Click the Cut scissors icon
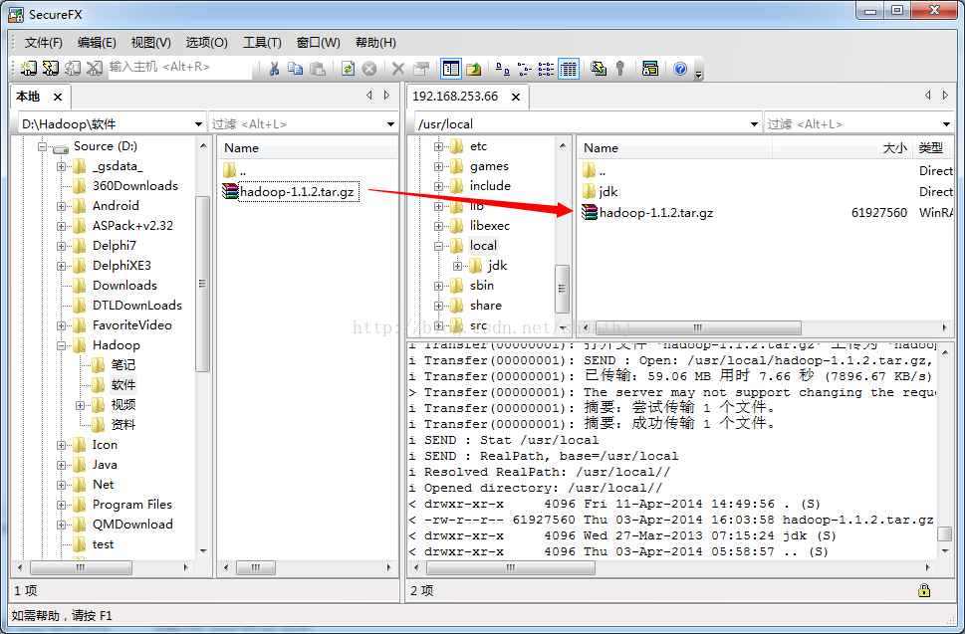This screenshot has width=965, height=634. point(275,69)
